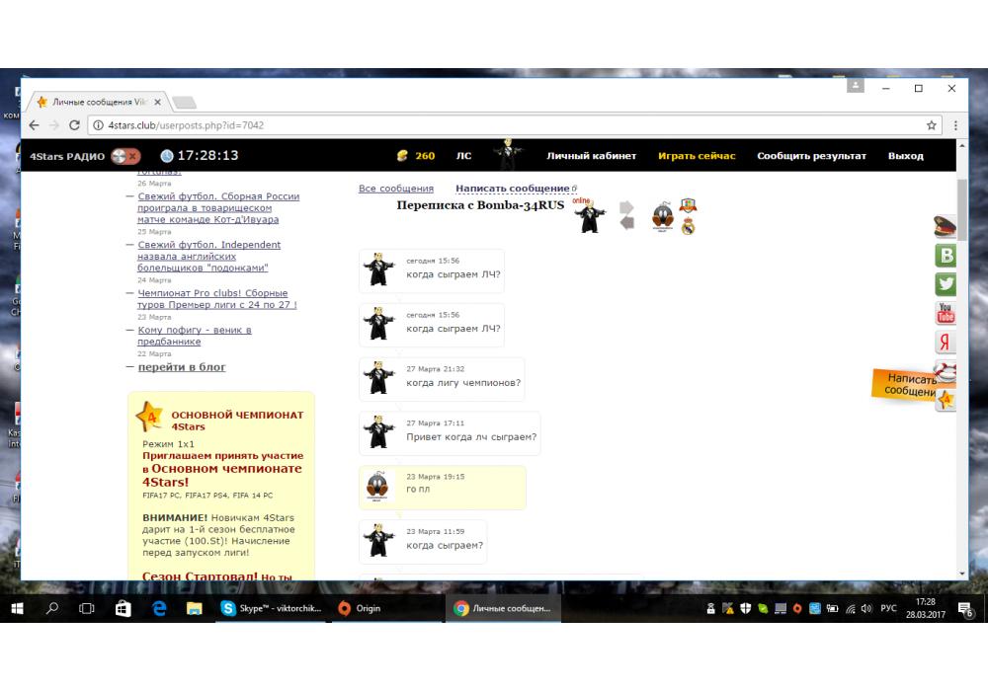Click 'Написать сообщение' link above conversation
Viewport: 988px width, 691px height.
(x=512, y=189)
